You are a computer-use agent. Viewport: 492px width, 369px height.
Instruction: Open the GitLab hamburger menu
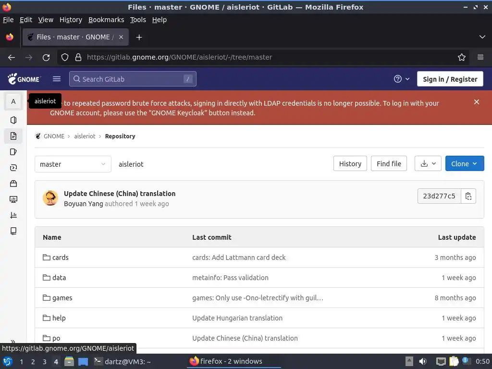click(x=57, y=79)
